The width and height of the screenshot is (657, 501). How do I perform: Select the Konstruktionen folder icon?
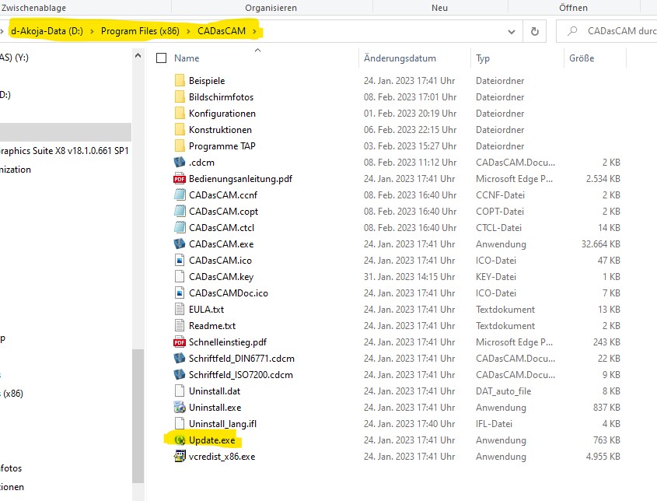pos(180,130)
